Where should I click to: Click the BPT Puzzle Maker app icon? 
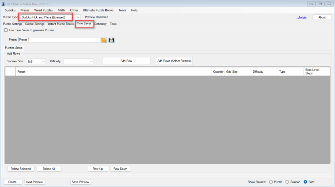(x=3, y=4)
